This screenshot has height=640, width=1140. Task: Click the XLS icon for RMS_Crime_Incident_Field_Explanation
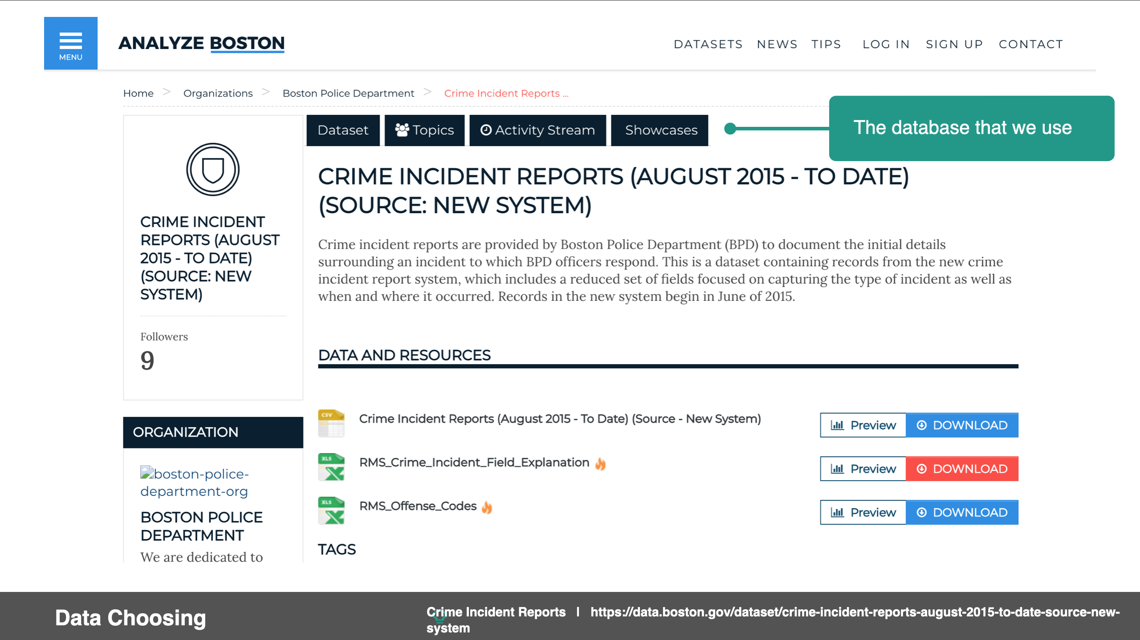click(x=331, y=467)
